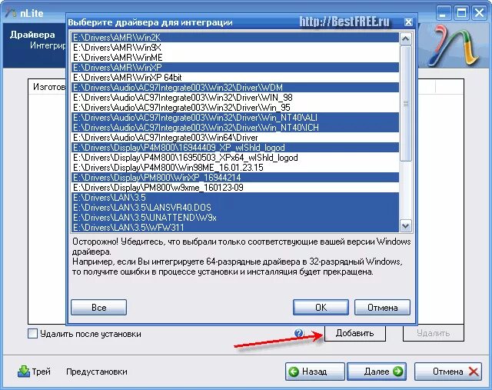Screen dimensions: 492x390
Task: Select the AMR\WinXP 64bit row
Action: (235, 78)
